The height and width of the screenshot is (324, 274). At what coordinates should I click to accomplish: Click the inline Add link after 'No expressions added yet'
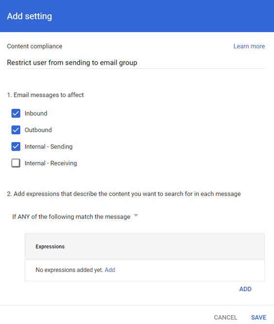click(110, 270)
